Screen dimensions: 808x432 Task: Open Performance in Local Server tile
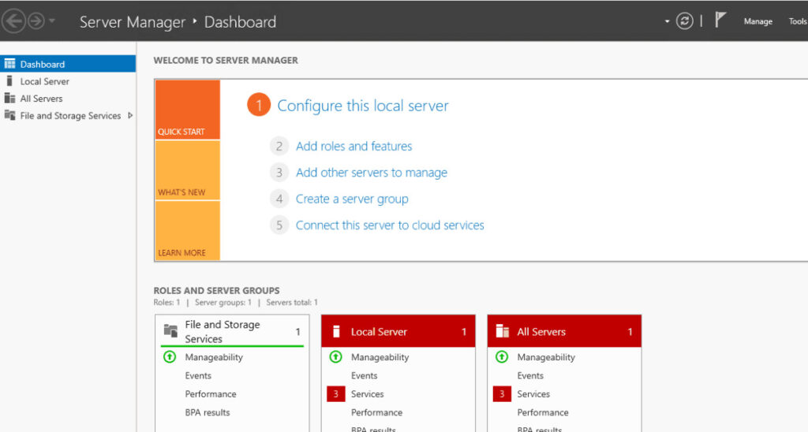coord(376,412)
